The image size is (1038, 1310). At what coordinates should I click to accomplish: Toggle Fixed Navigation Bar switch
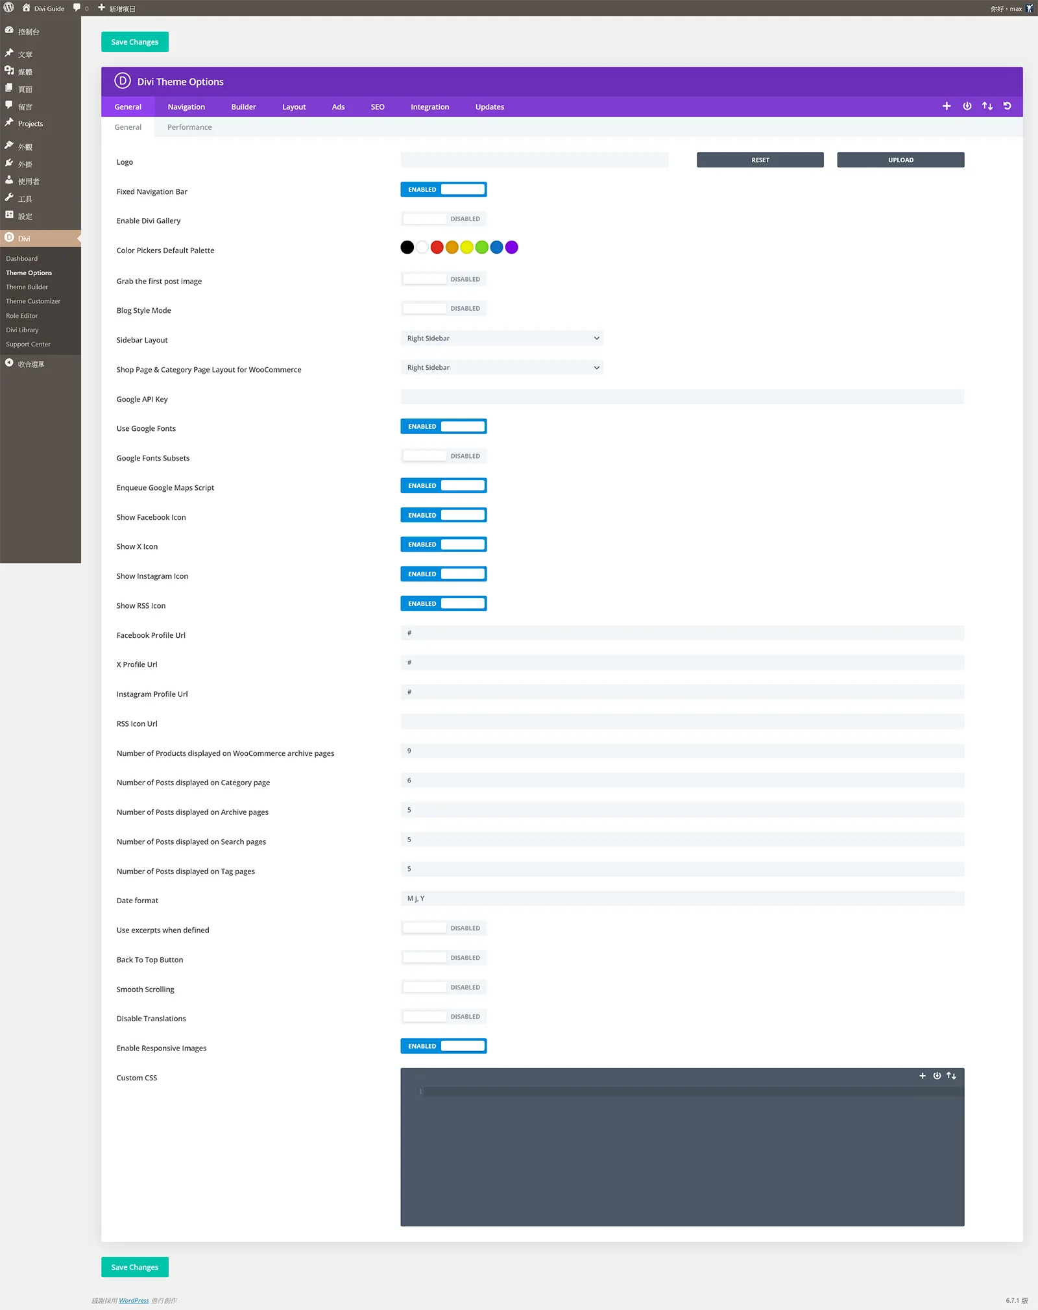click(x=444, y=189)
